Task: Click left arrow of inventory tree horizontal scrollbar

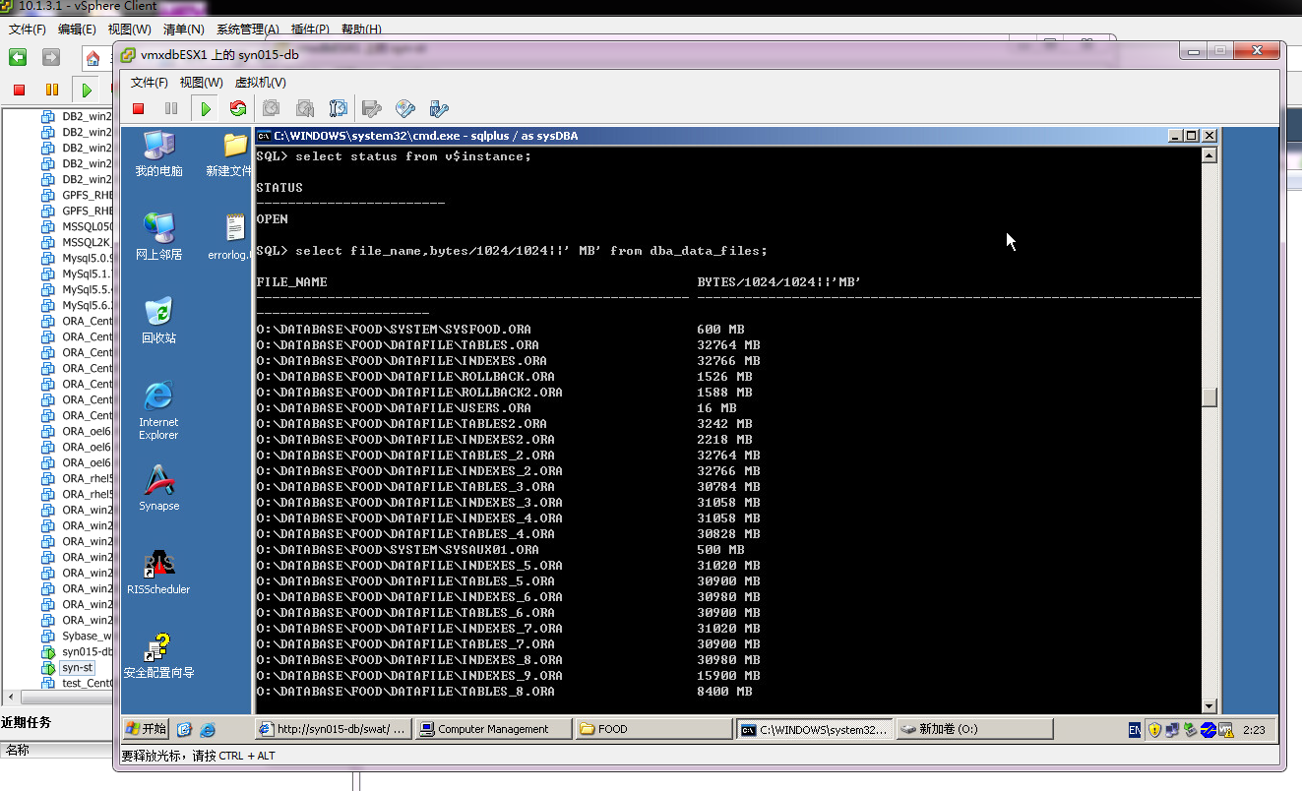Action: pyautogui.click(x=13, y=698)
